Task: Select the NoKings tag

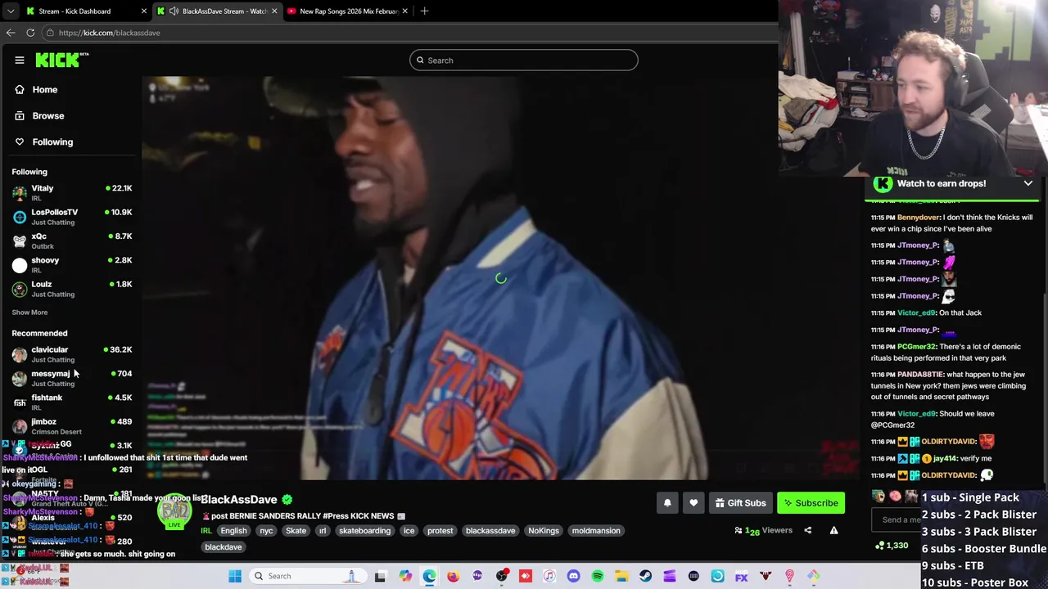Action: [544, 531]
